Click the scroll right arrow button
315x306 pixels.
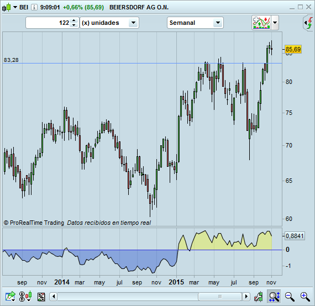coord(246,297)
